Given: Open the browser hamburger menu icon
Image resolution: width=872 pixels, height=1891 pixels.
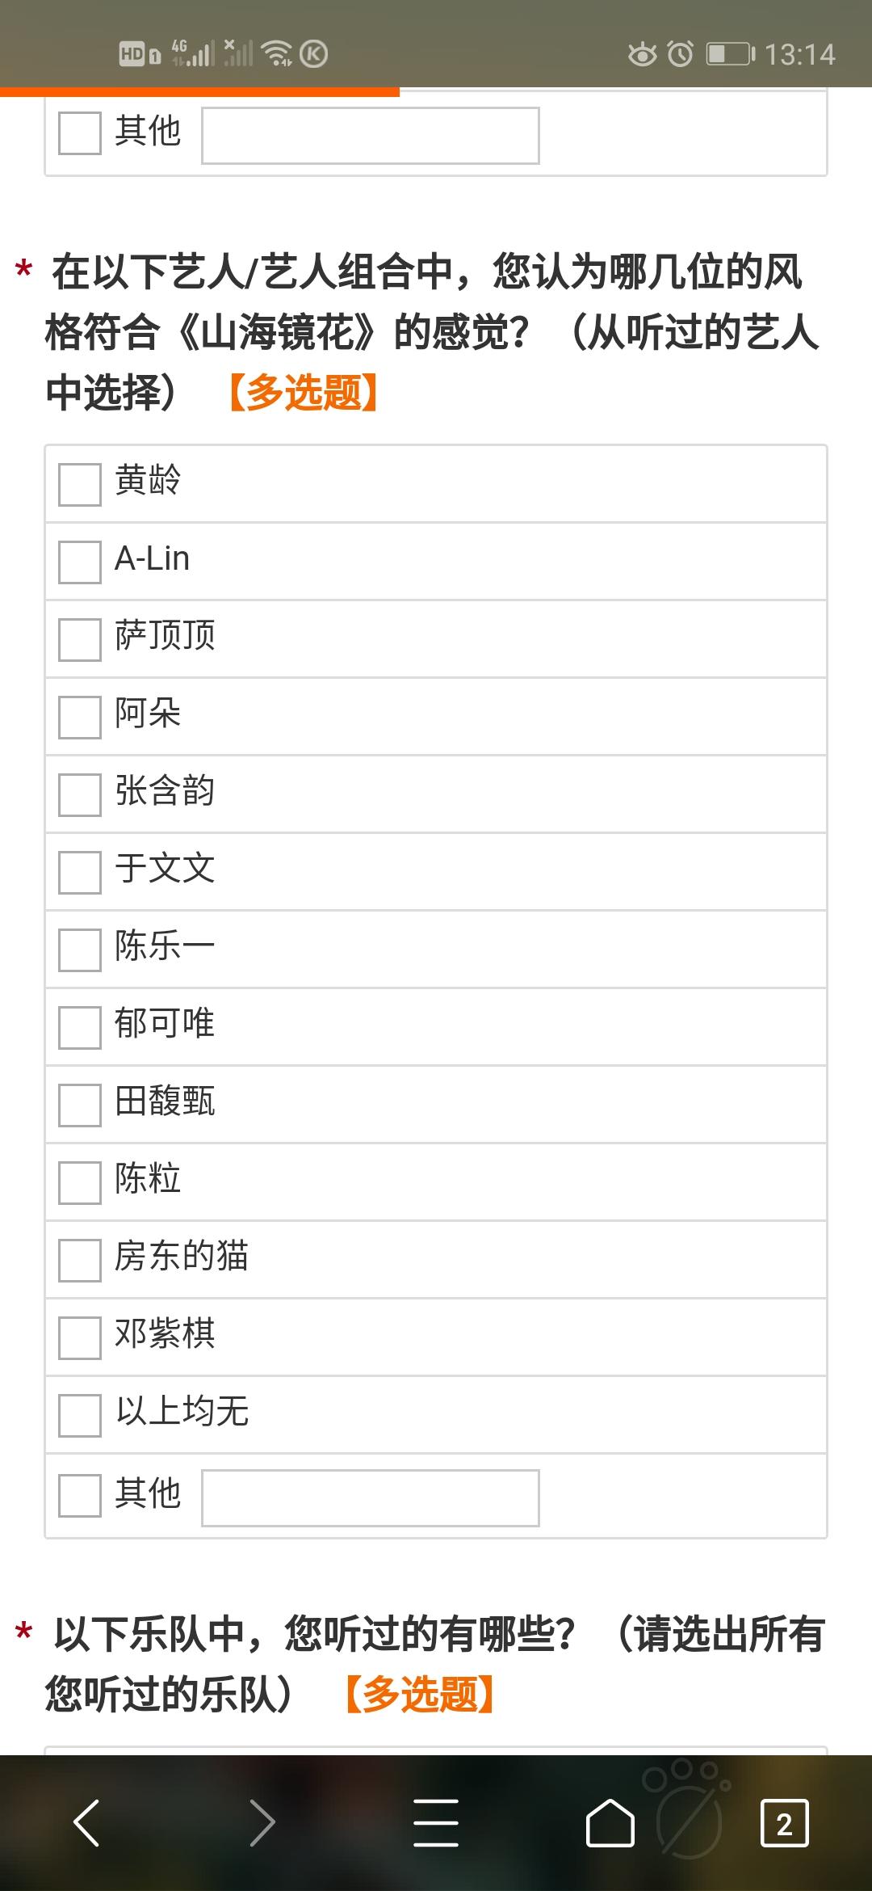Looking at the screenshot, I should (x=436, y=1823).
